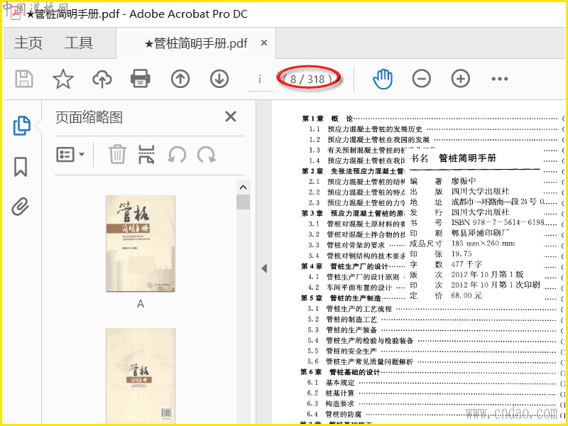
Task: Close the ★管桩简明手册.pdf tab
Action: pyautogui.click(x=264, y=43)
